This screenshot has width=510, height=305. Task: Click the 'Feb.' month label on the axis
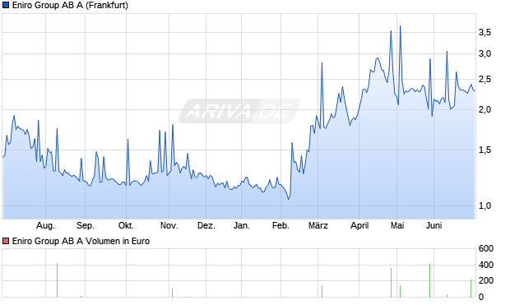280,225
